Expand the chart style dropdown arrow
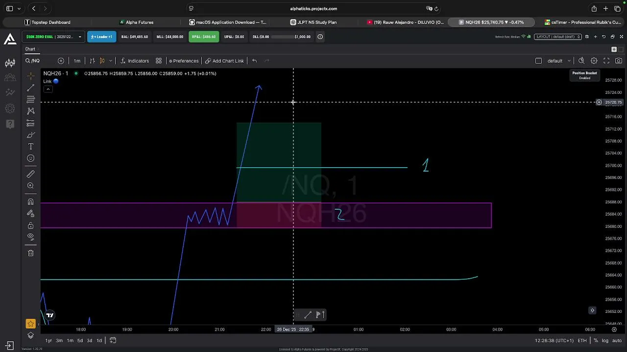This screenshot has width=627, height=352. 110,61
